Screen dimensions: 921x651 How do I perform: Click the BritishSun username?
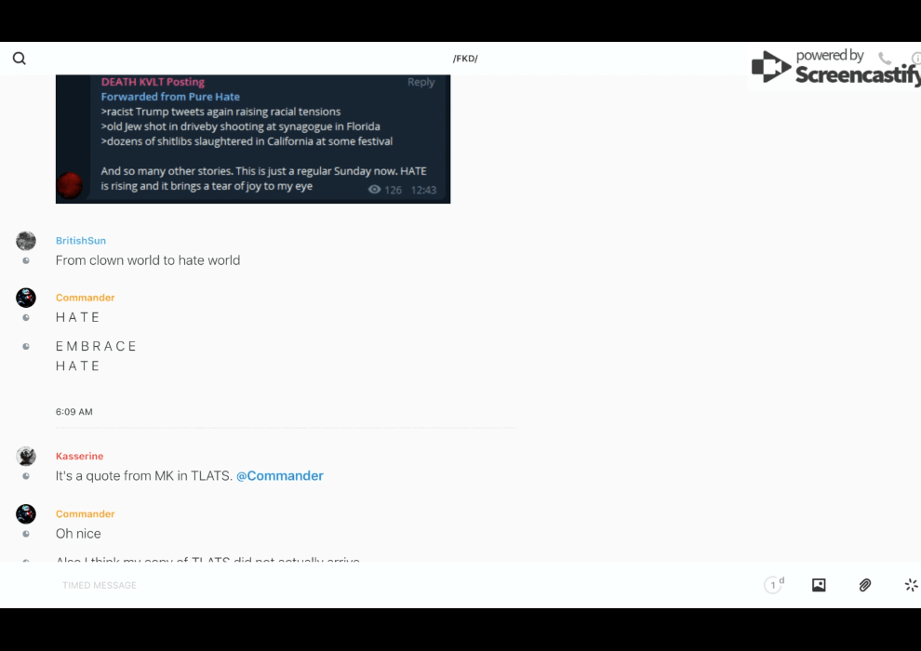(x=80, y=241)
